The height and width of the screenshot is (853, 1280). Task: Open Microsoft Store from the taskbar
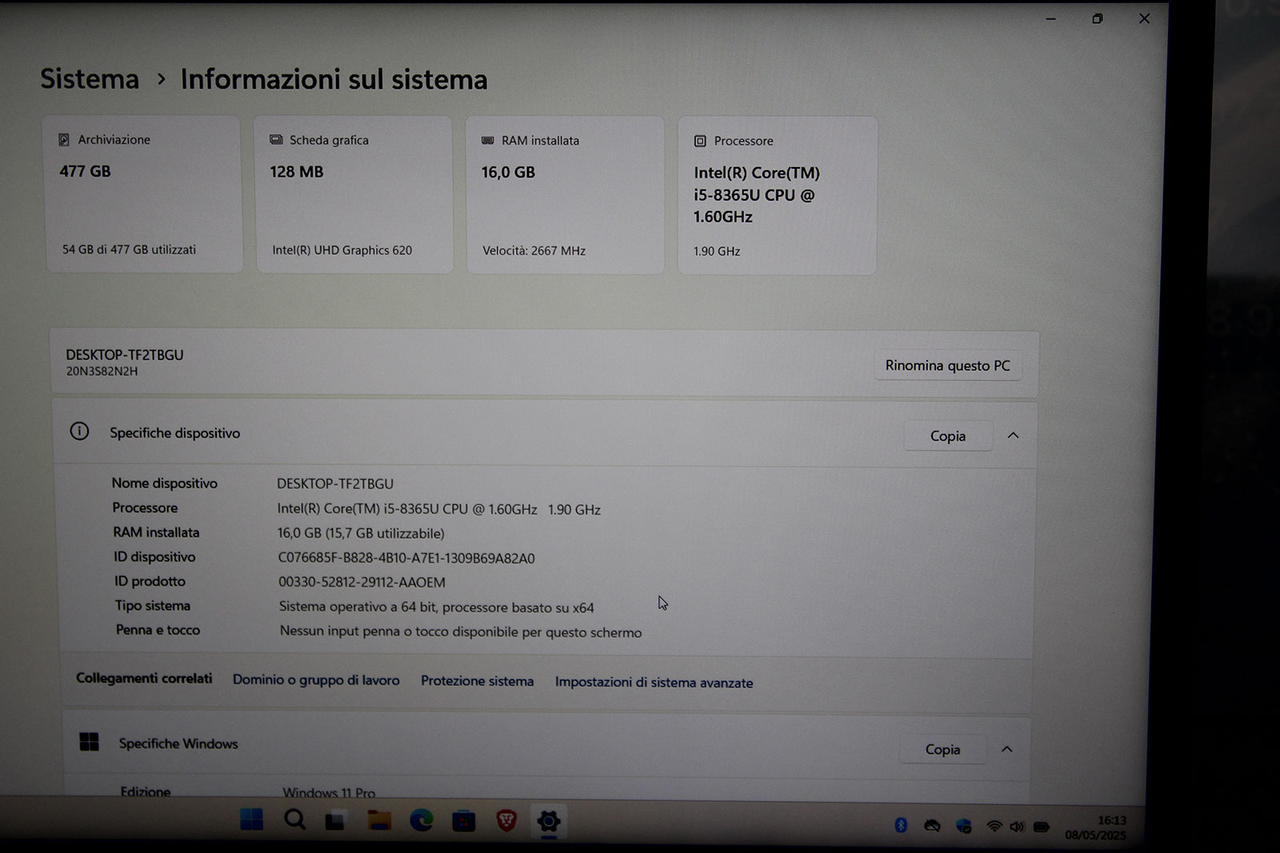coord(464,821)
